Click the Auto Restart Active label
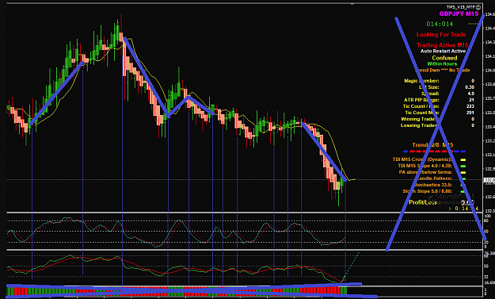The width and height of the screenshot is (495, 299). point(443,52)
